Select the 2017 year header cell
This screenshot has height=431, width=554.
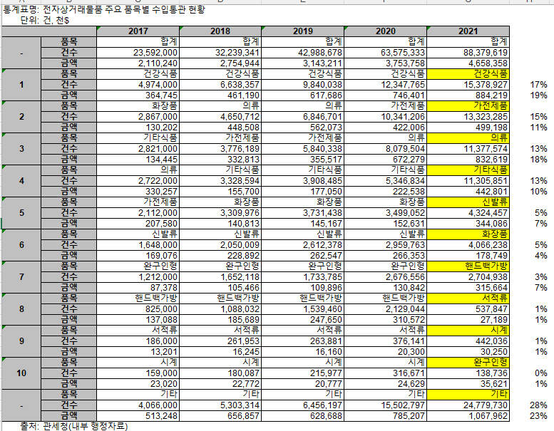tap(138, 31)
